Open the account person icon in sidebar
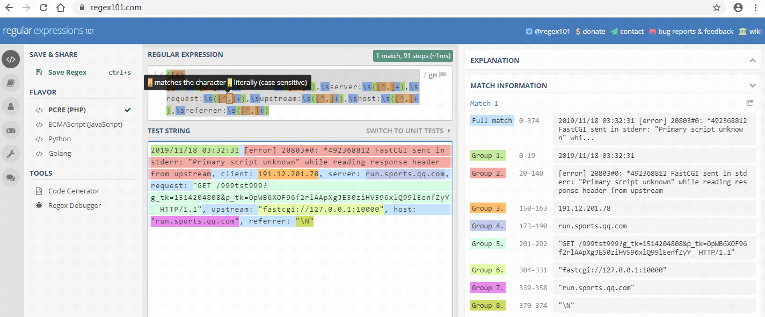 pyautogui.click(x=11, y=106)
